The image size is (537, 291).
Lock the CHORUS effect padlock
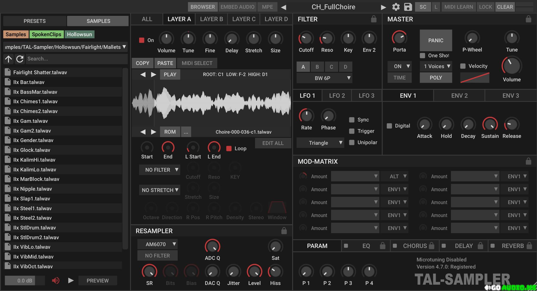point(431,246)
